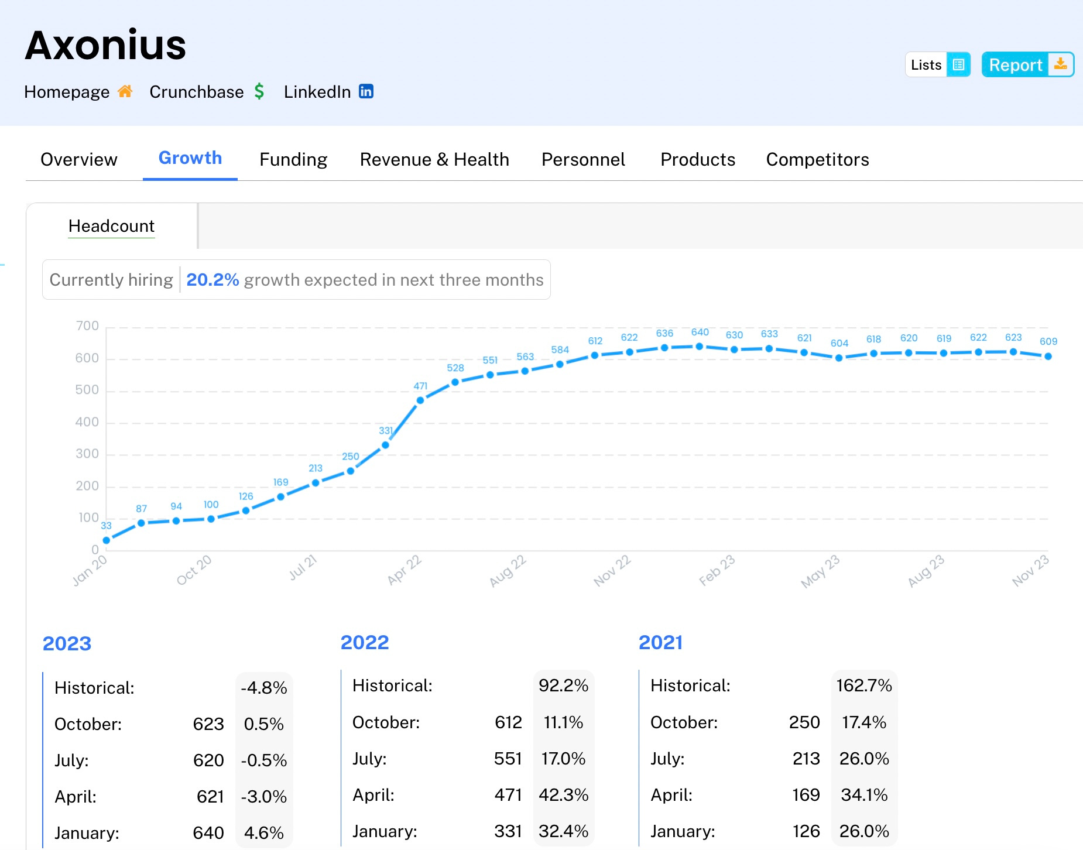
Task: Open the Homepage house icon
Action: 125,91
